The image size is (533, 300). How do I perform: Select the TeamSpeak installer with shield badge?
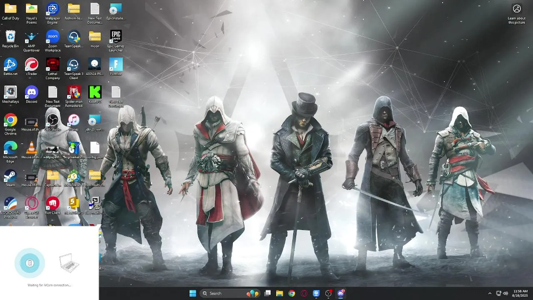[74, 39]
